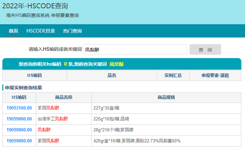Focus the HS编码 keyword search field
This screenshot has width=245, height=149.
point(135,50)
